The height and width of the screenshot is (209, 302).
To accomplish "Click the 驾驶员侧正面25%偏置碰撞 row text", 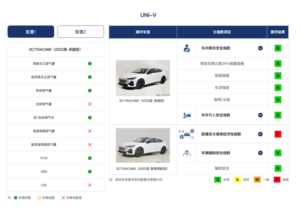I will pyautogui.click(x=222, y=63).
